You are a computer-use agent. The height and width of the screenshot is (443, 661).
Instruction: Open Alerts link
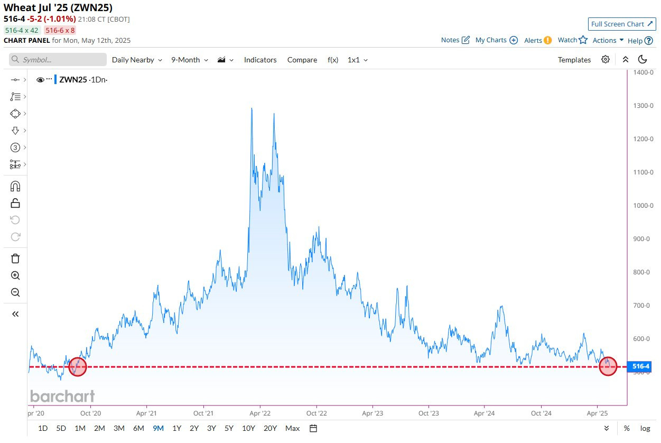pos(538,40)
